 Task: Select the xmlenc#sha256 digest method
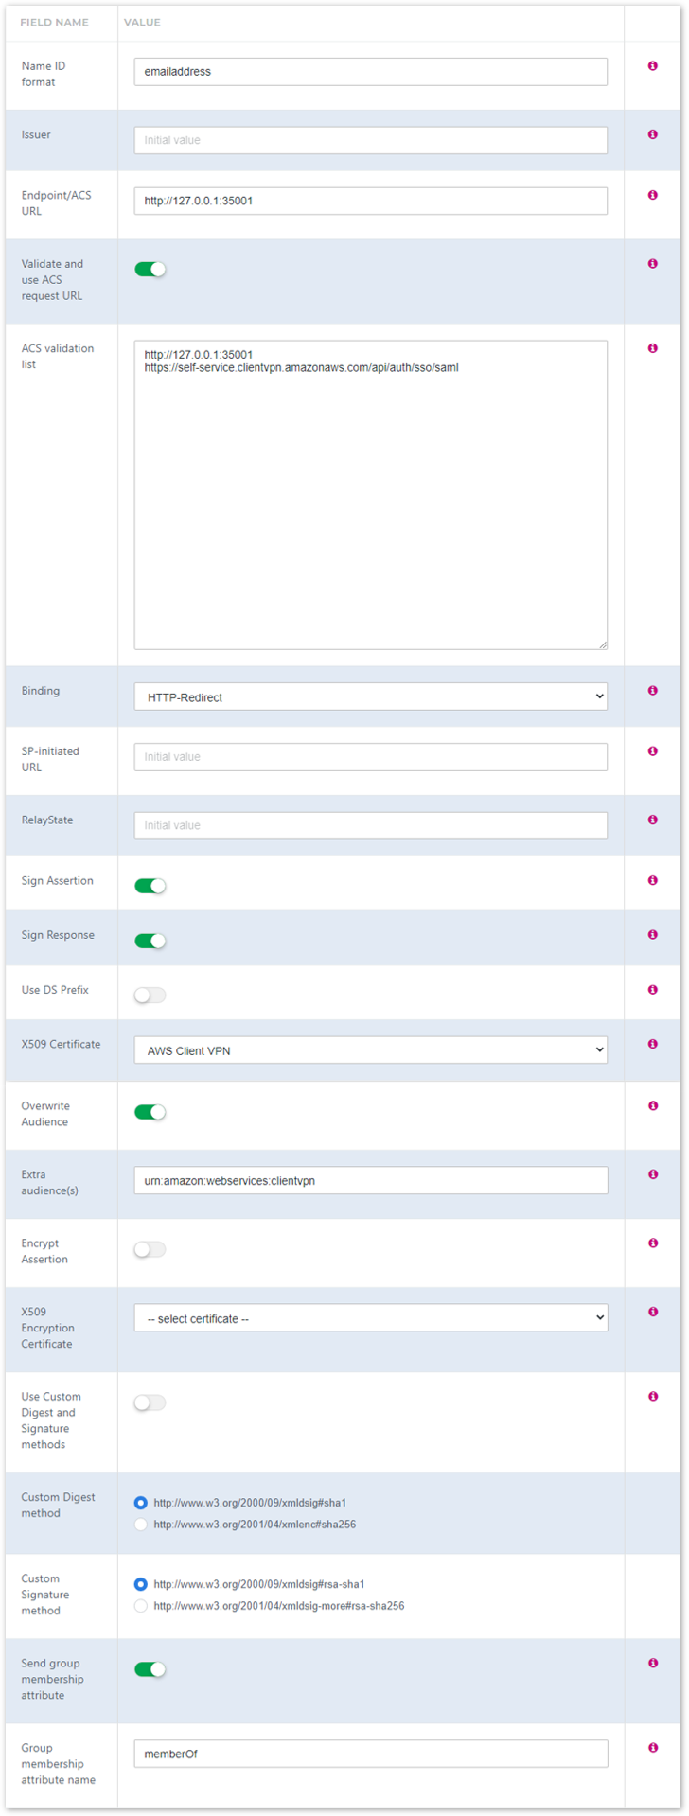tap(141, 1525)
